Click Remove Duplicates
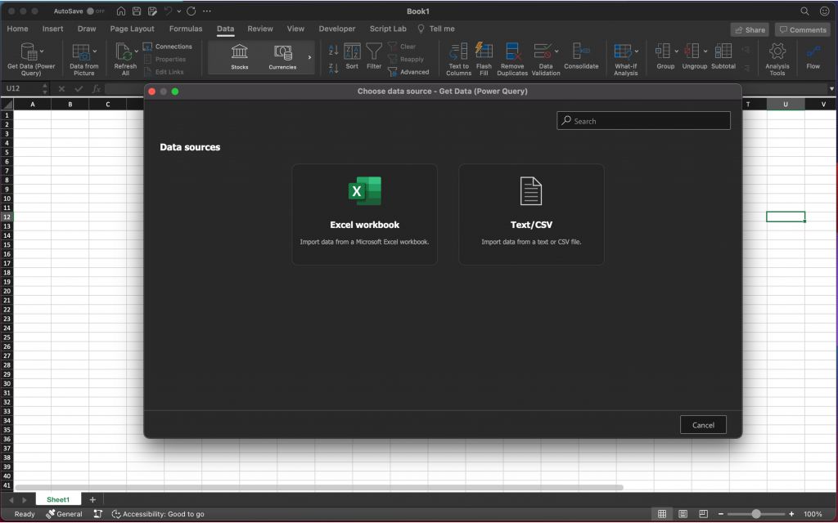The image size is (838, 523). pos(512,59)
